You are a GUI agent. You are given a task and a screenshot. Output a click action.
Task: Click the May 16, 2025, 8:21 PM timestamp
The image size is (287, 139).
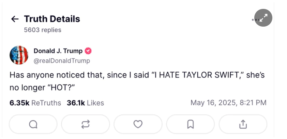pos(228,103)
